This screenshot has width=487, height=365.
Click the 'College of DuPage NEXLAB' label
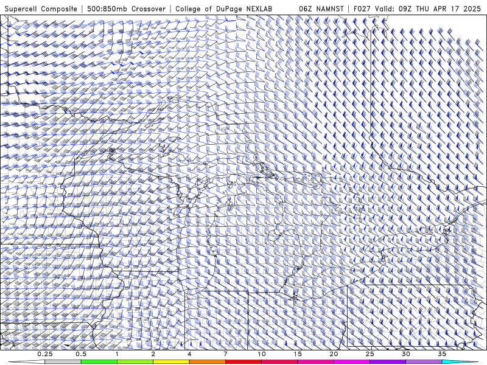[x=223, y=9]
